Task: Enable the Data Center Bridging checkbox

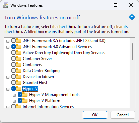Action: [13, 71]
